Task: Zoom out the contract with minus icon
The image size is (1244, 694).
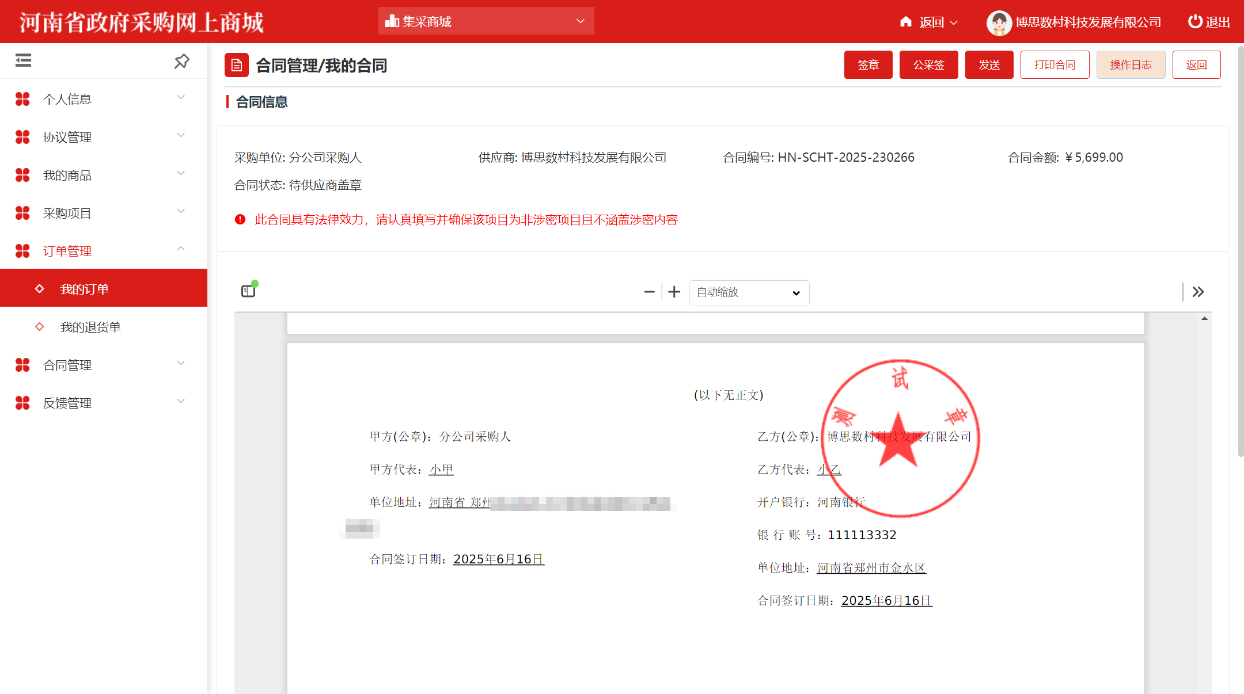Action: tap(649, 292)
